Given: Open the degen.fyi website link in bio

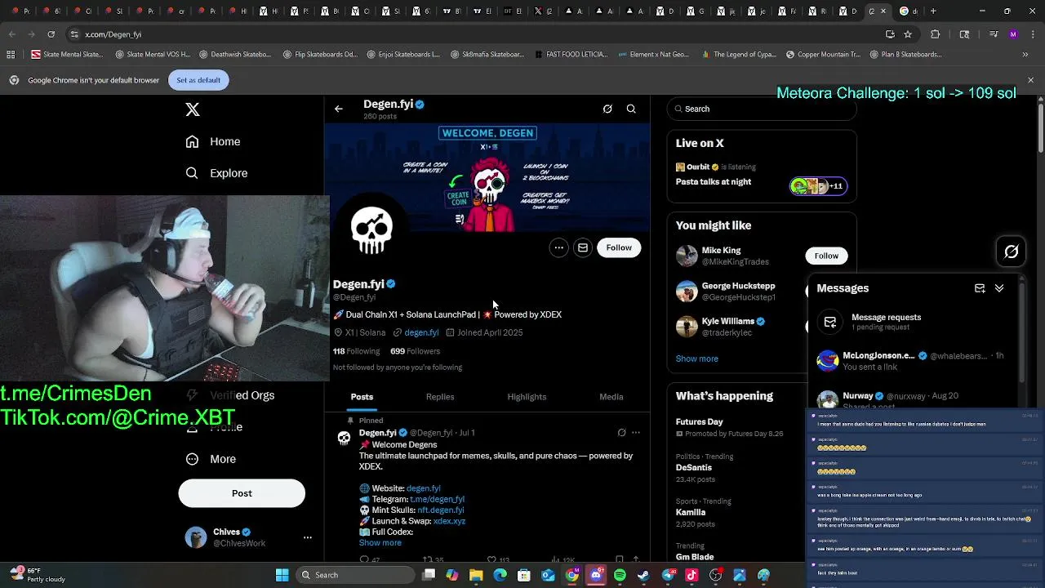Looking at the screenshot, I should [x=421, y=332].
